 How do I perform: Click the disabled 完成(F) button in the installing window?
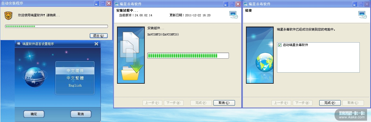(201, 103)
